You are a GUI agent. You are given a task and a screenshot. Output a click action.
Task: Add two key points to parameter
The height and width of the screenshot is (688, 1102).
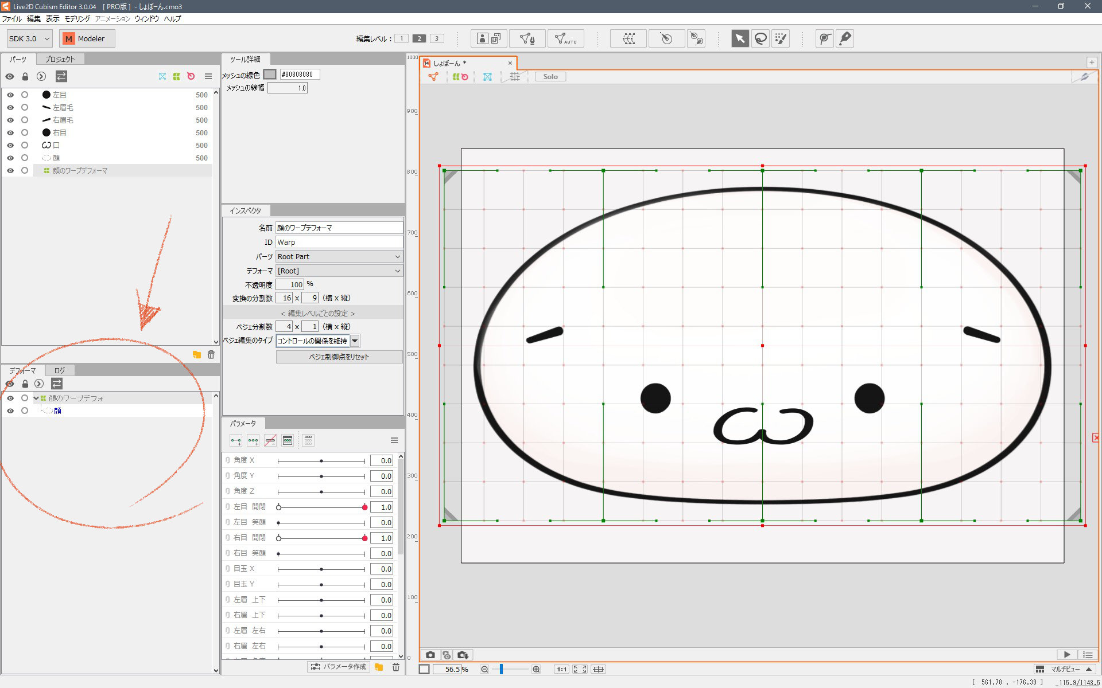(236, 440)
